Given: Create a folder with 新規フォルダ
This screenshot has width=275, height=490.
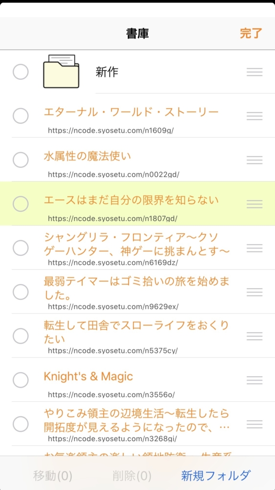Looking at the screenshot, I should point(216,476).
